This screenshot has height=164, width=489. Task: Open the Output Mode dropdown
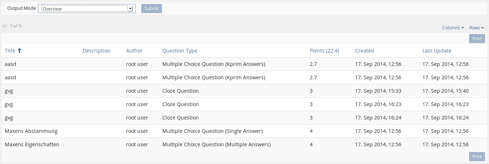coord(87,9)
